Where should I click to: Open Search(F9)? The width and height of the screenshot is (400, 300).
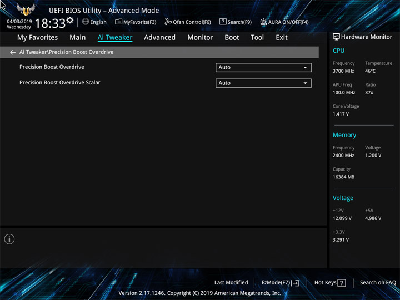pyautogui.click(x=236, y=22)
